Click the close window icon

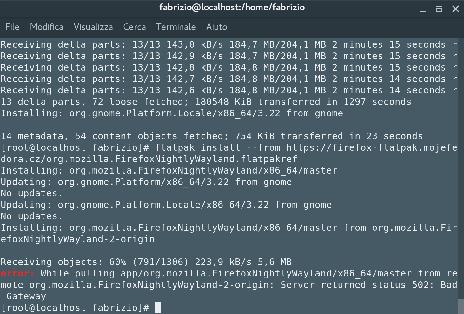[x=456, y=9]
